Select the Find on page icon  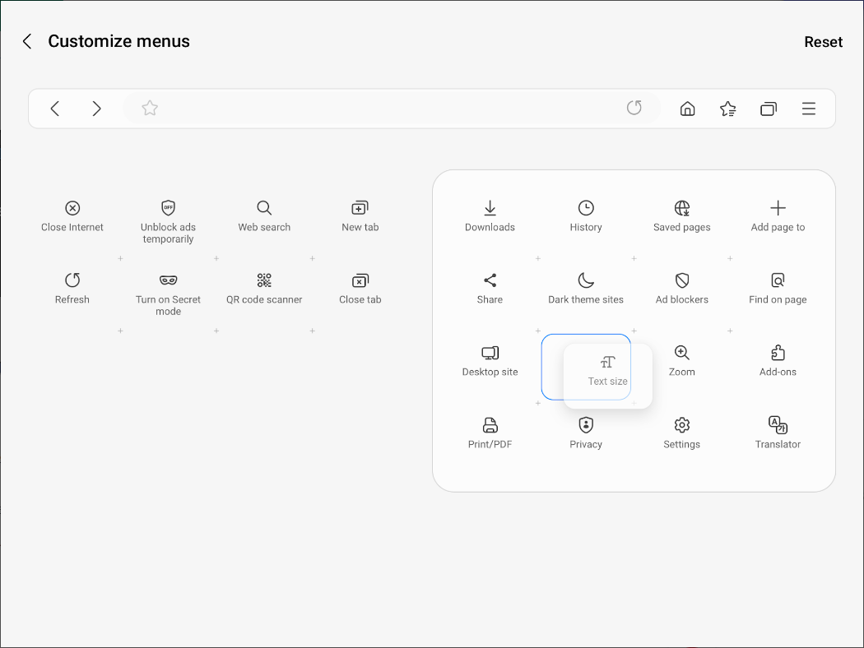click(x=778, y=280)
